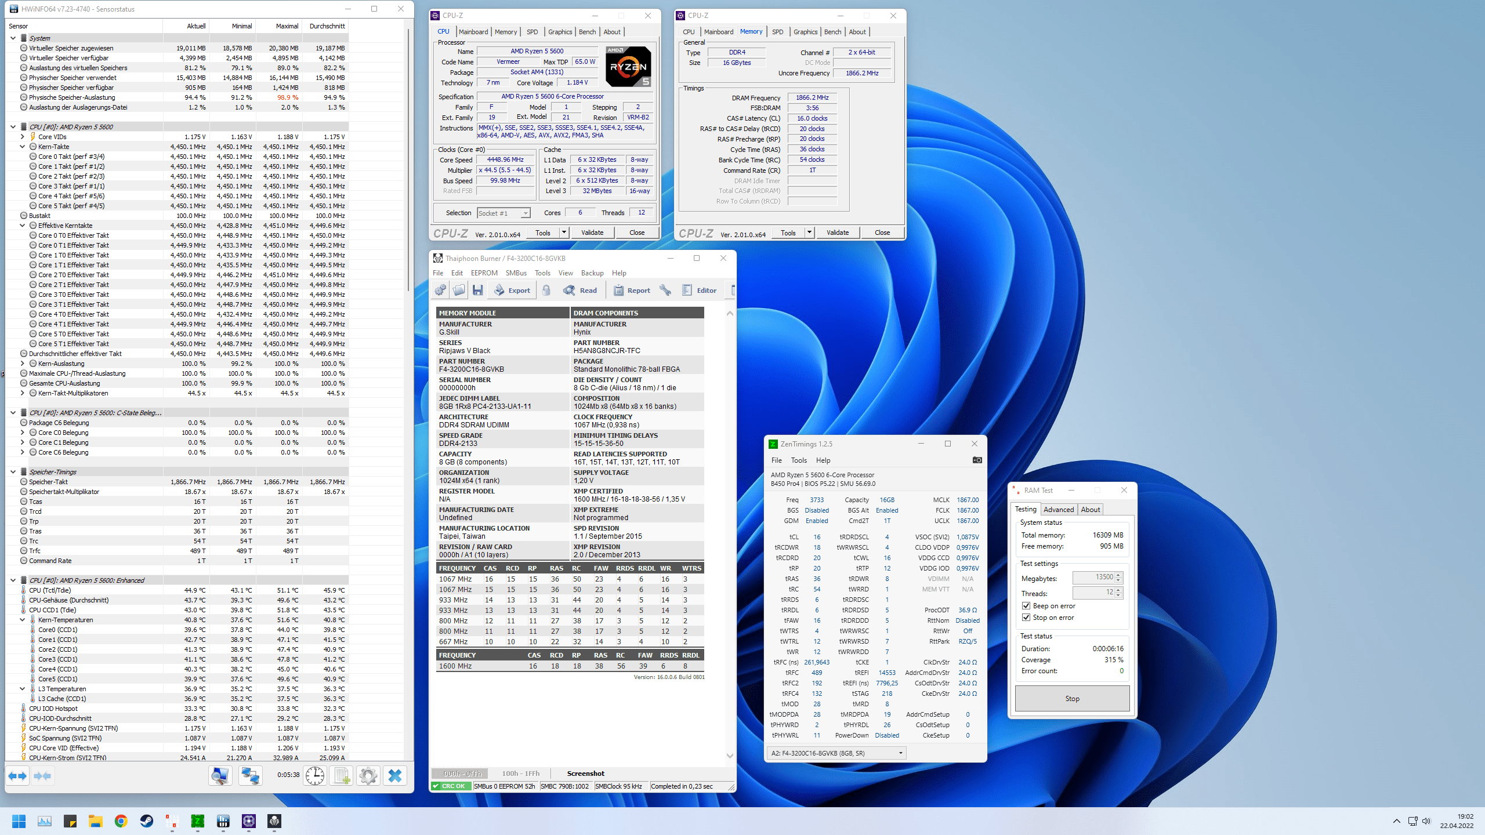Click the RAM Test taskbar icon with red bits
The width and height of the screenshot is (1485, 835).
coord(172,821)
